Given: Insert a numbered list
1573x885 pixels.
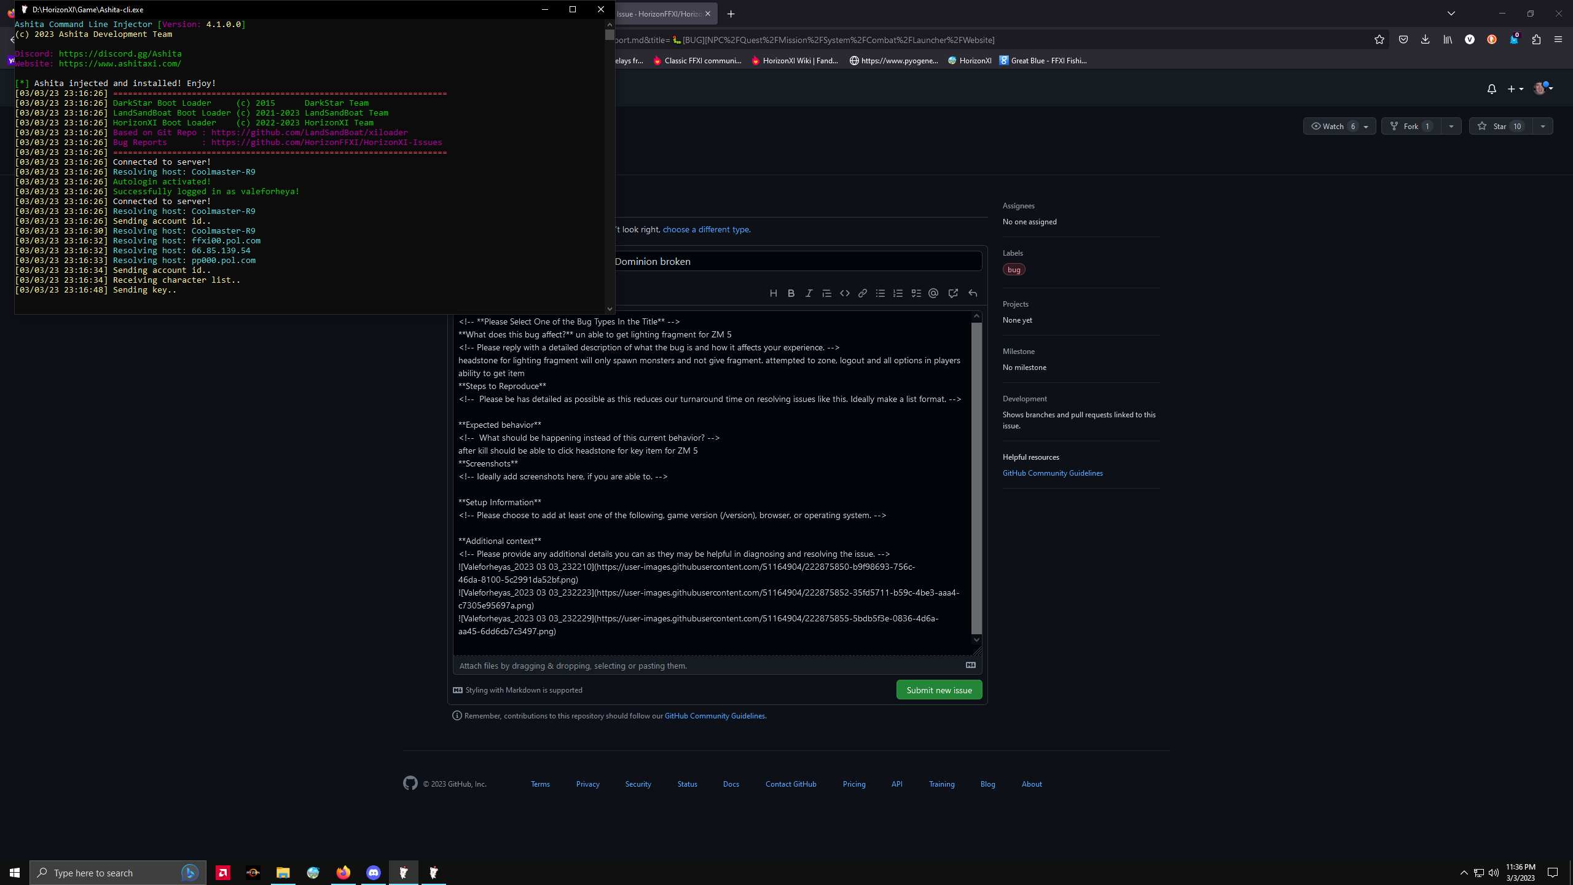Looking at the screenshot, I should 898,294.
